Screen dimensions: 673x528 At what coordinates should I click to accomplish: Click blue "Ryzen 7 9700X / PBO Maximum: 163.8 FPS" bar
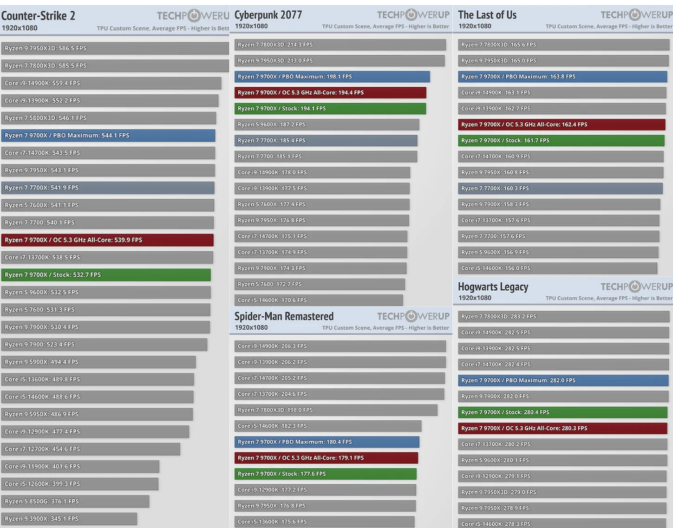click(563, 77)
